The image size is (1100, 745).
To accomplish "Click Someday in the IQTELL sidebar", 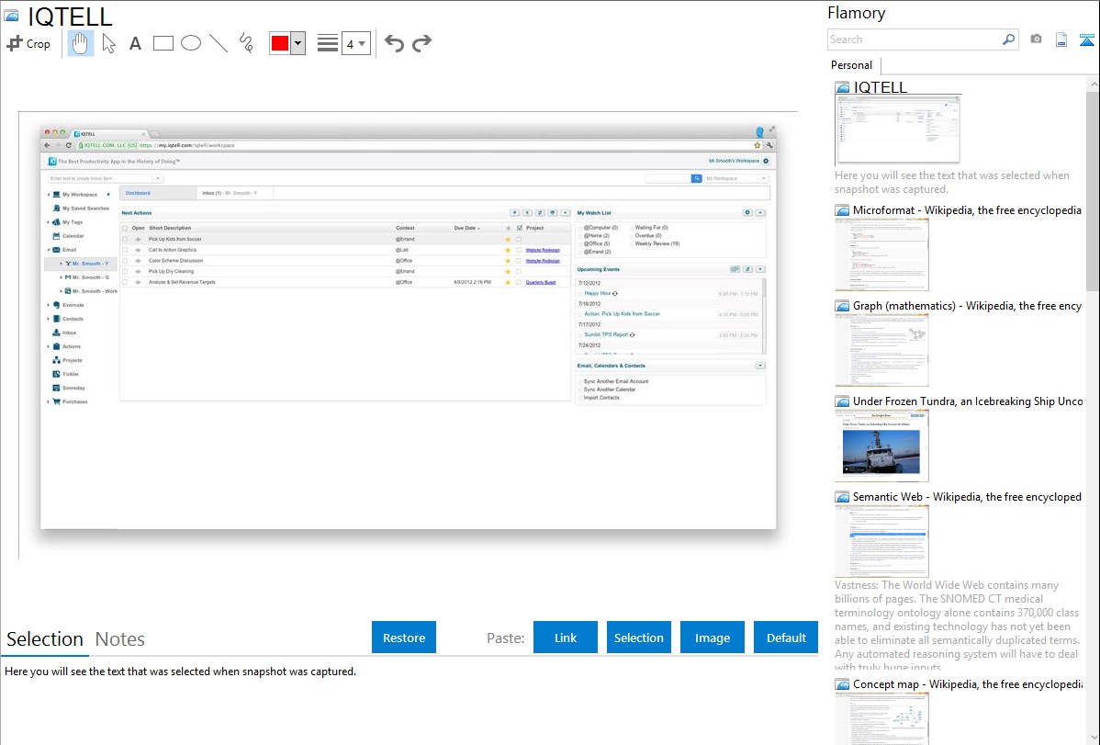I will (69, 389).
